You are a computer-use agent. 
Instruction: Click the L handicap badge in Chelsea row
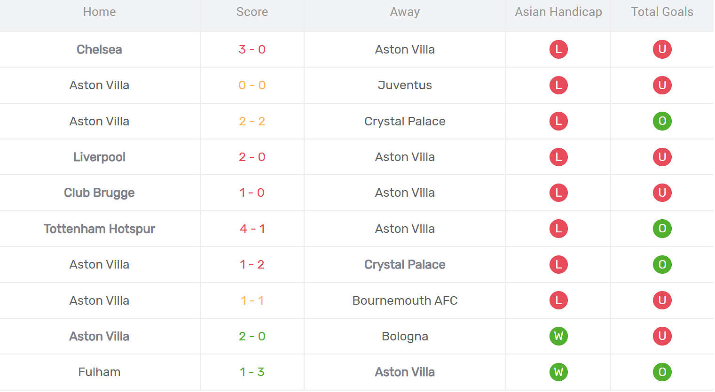click(x=558, y=49)
